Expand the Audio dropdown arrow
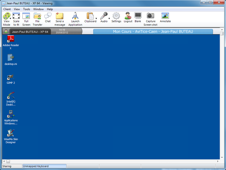The image size is (226, 170). (109, 19)
